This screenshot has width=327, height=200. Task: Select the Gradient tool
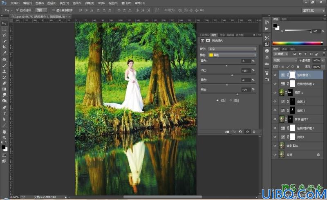point(4,89)
